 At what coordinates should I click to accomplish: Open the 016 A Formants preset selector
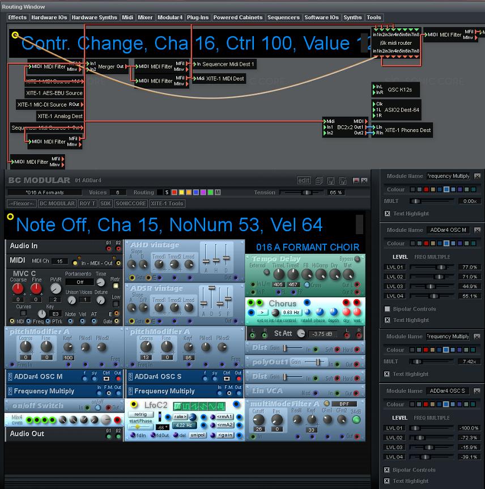click(45, 193)
